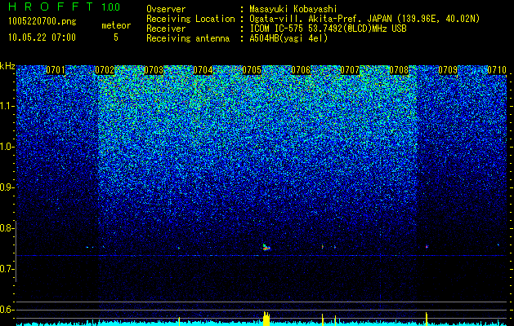Click the 0704 time marker
The height and width of the screenshot is (326, 514).
(x=203, y=70)
